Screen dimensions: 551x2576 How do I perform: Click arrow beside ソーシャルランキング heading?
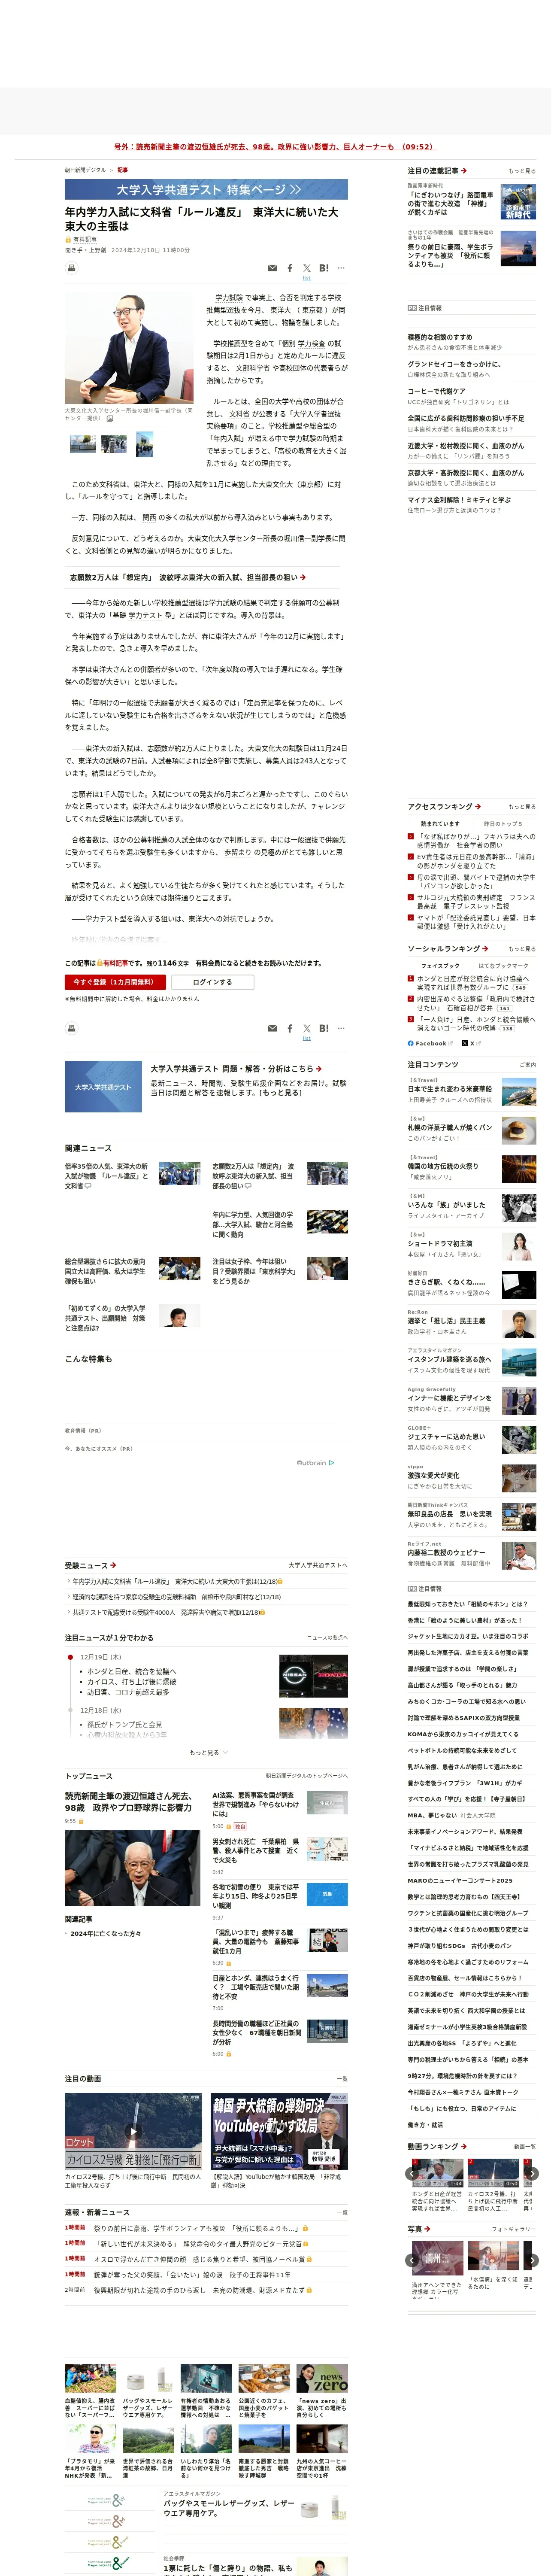(x=485, y=948)
